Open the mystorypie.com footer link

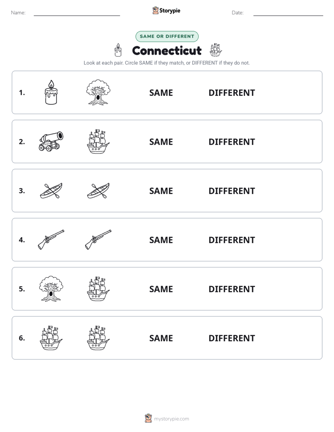tap(167, 418)
